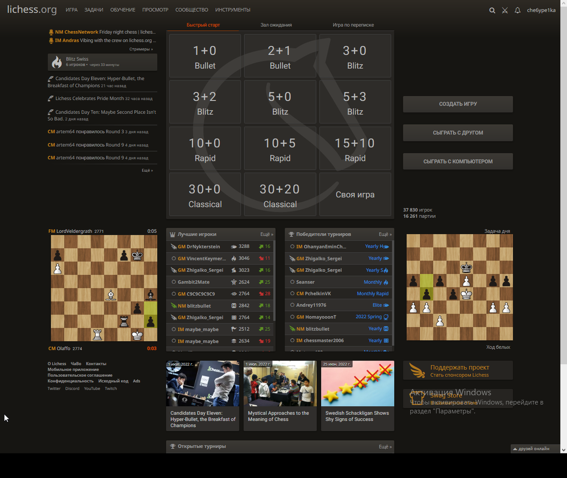567x478 pixels.
Task: Switch to Игра по переписке tab
Action: (353, 25)
